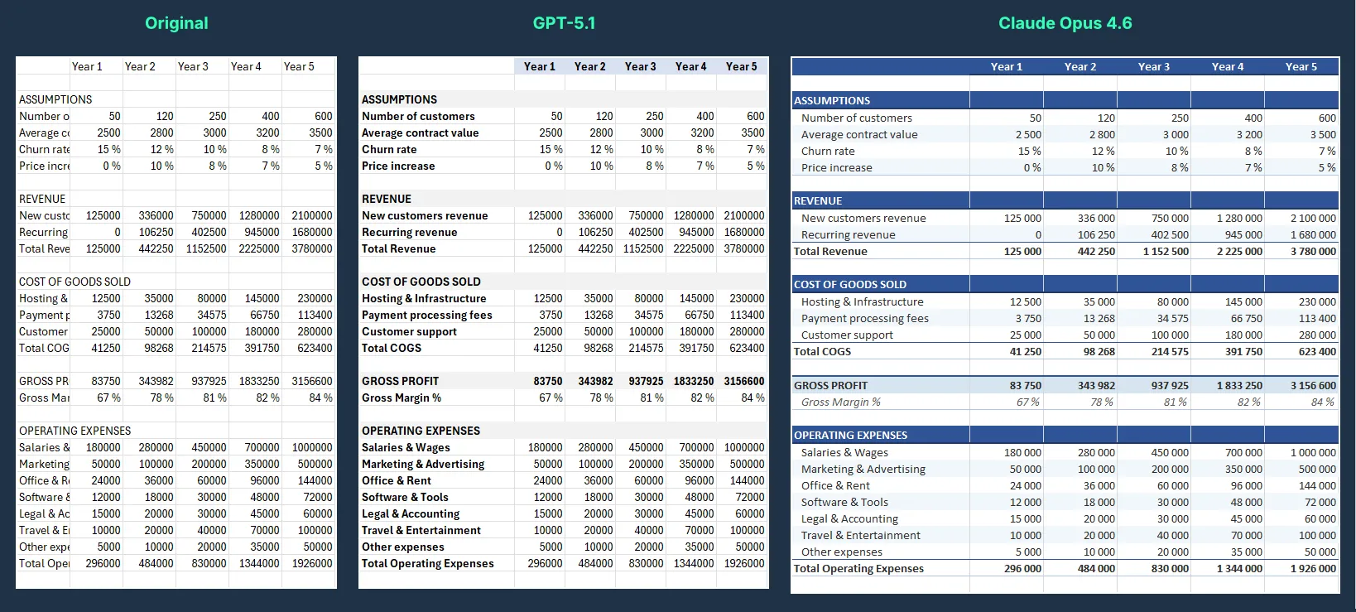Click "Total Operating Expenses" in Claude Opus 4.6 table
This screenshot has height=612, width=1356.
(858, 568)
